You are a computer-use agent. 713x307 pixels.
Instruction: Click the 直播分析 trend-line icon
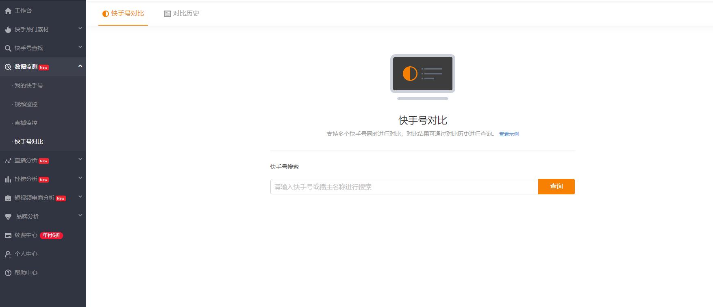click(x=8, y=161)
